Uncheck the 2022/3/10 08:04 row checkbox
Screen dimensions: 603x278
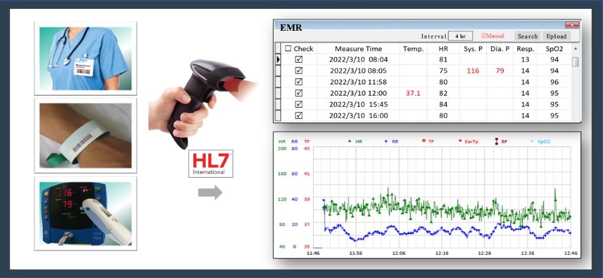pyautogui.click(x=299, y=60)
